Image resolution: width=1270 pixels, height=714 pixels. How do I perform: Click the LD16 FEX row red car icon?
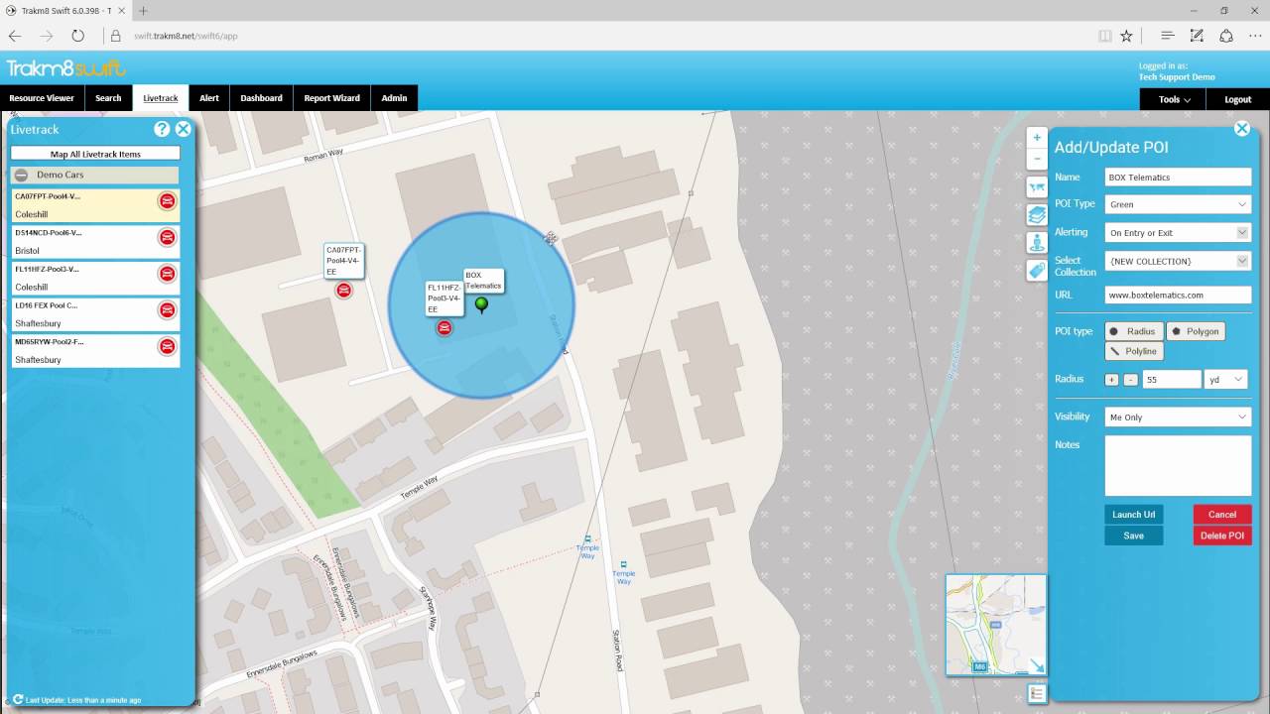click(x=167, y=310)
